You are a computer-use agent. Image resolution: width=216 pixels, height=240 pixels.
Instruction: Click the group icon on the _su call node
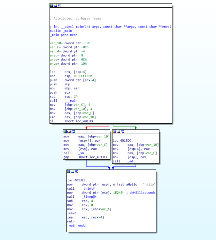pos(73,132)
